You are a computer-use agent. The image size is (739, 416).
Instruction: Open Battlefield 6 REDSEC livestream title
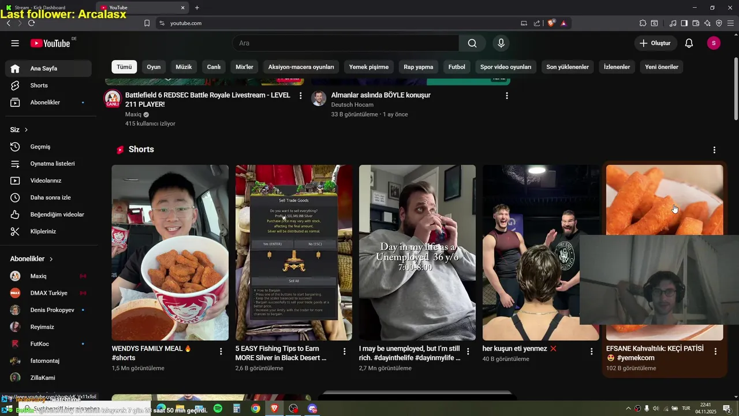[208, 99]
